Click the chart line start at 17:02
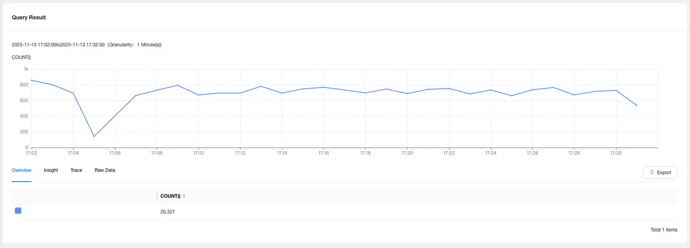 pos(31,80)
